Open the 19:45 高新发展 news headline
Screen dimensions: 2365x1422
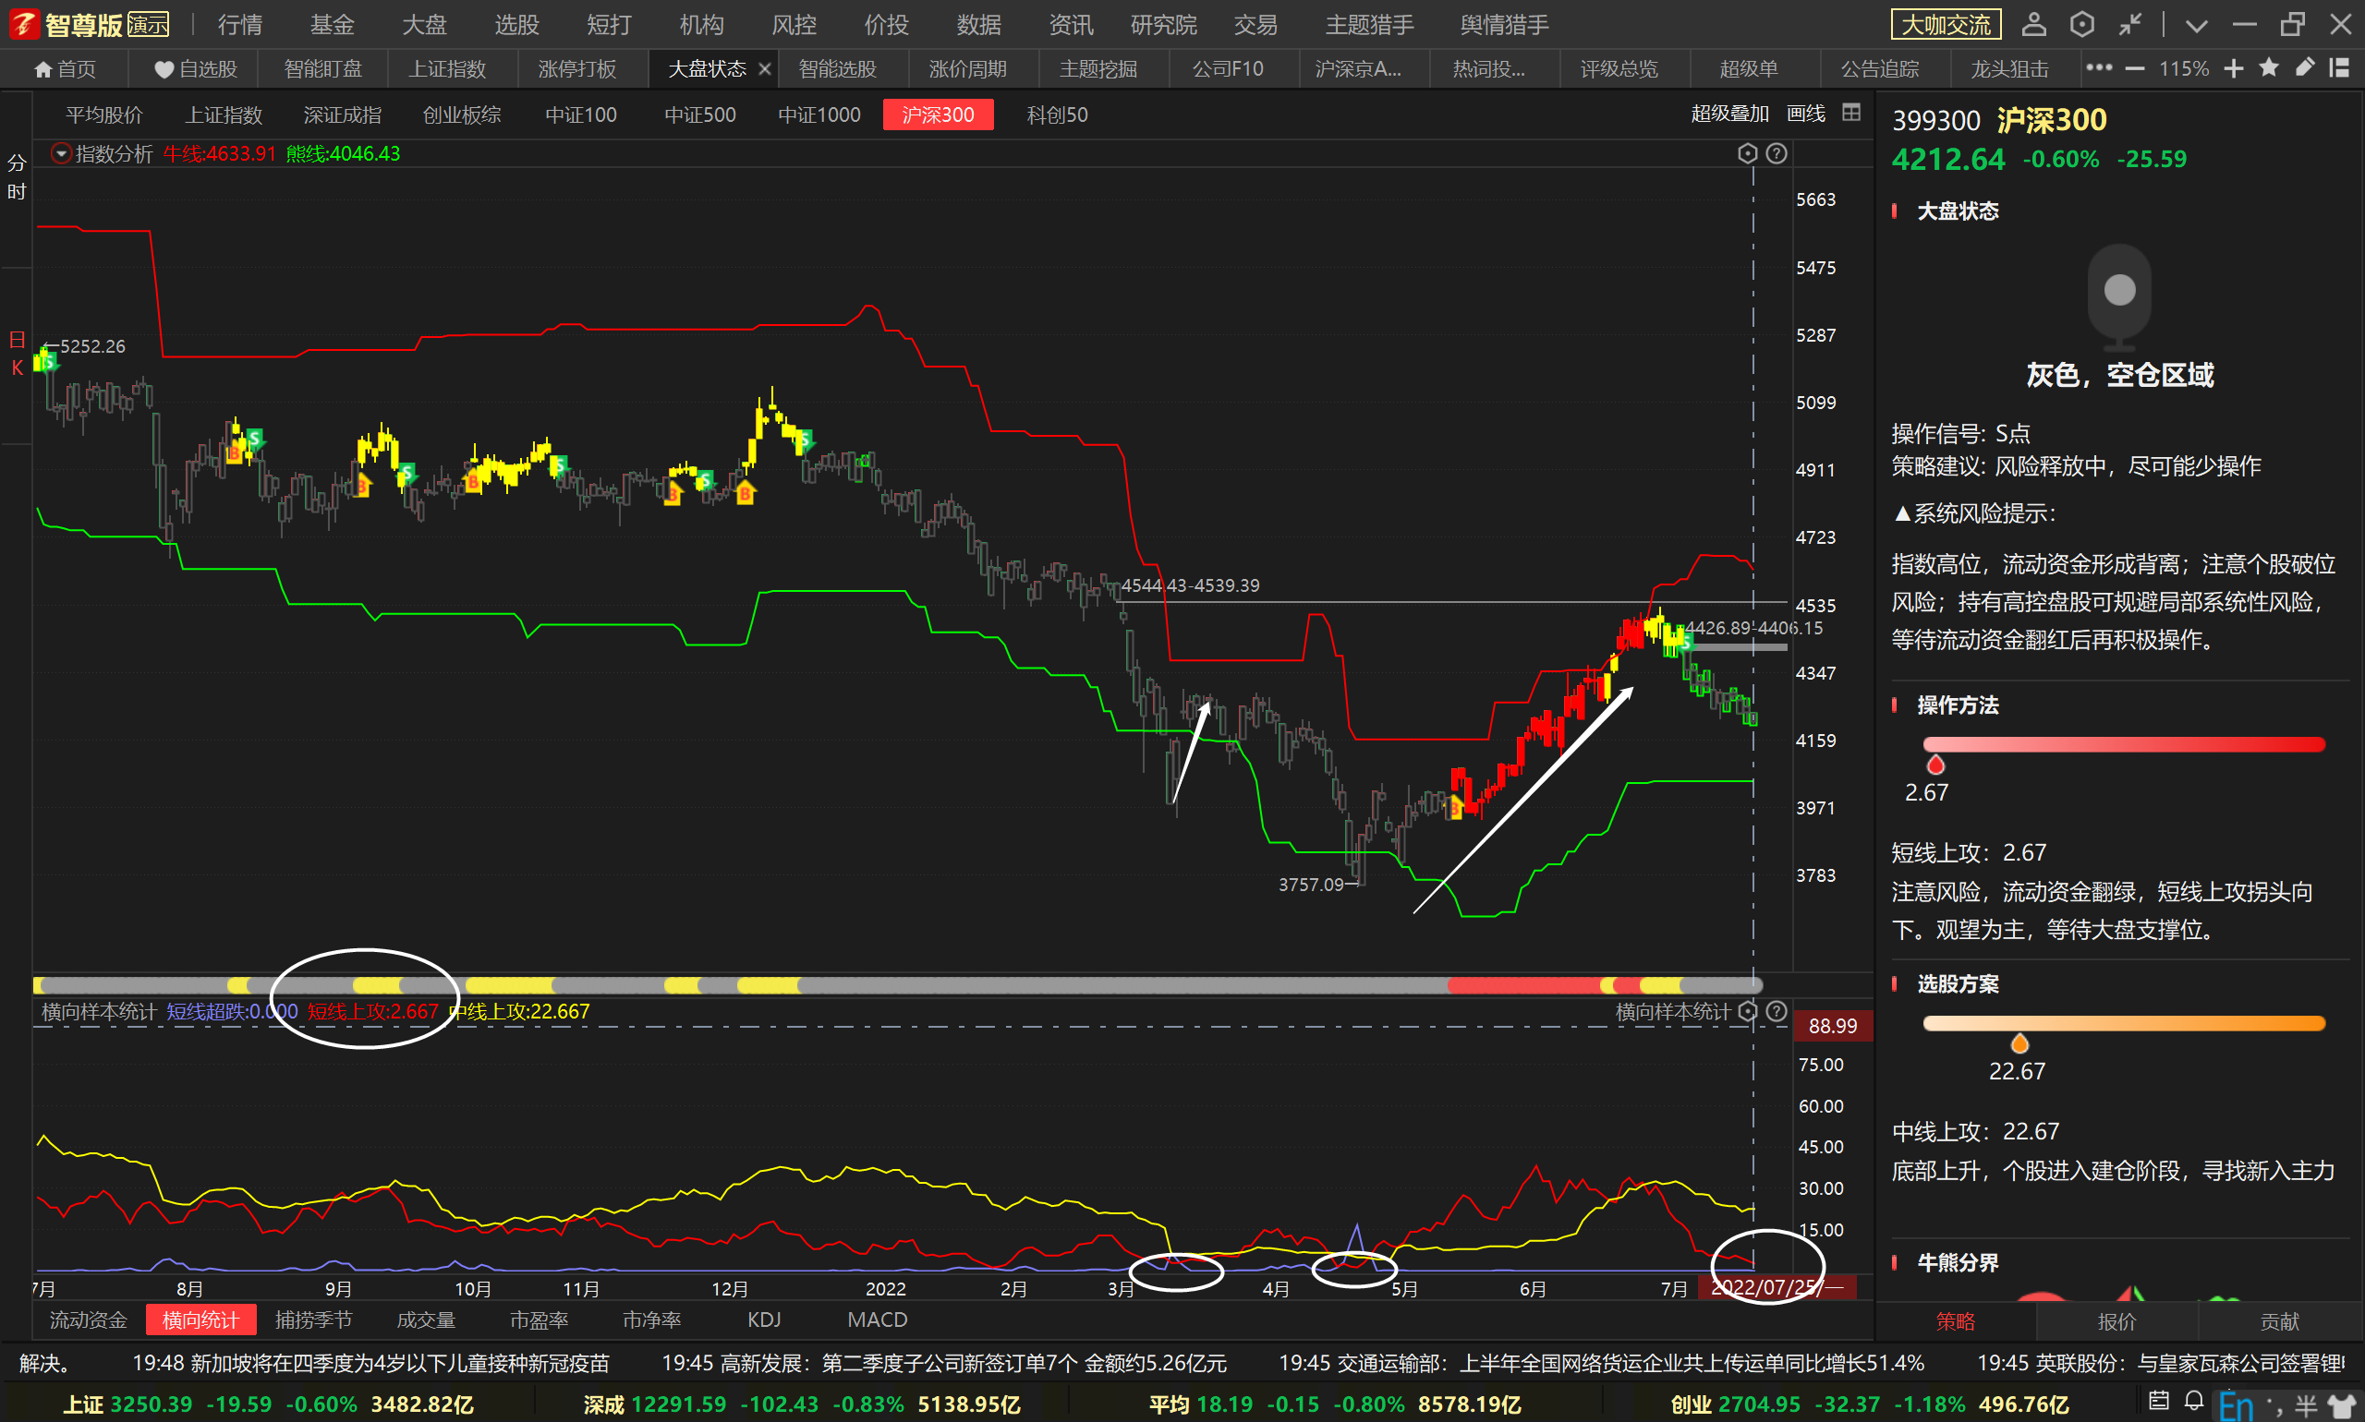coord(943,1362)
